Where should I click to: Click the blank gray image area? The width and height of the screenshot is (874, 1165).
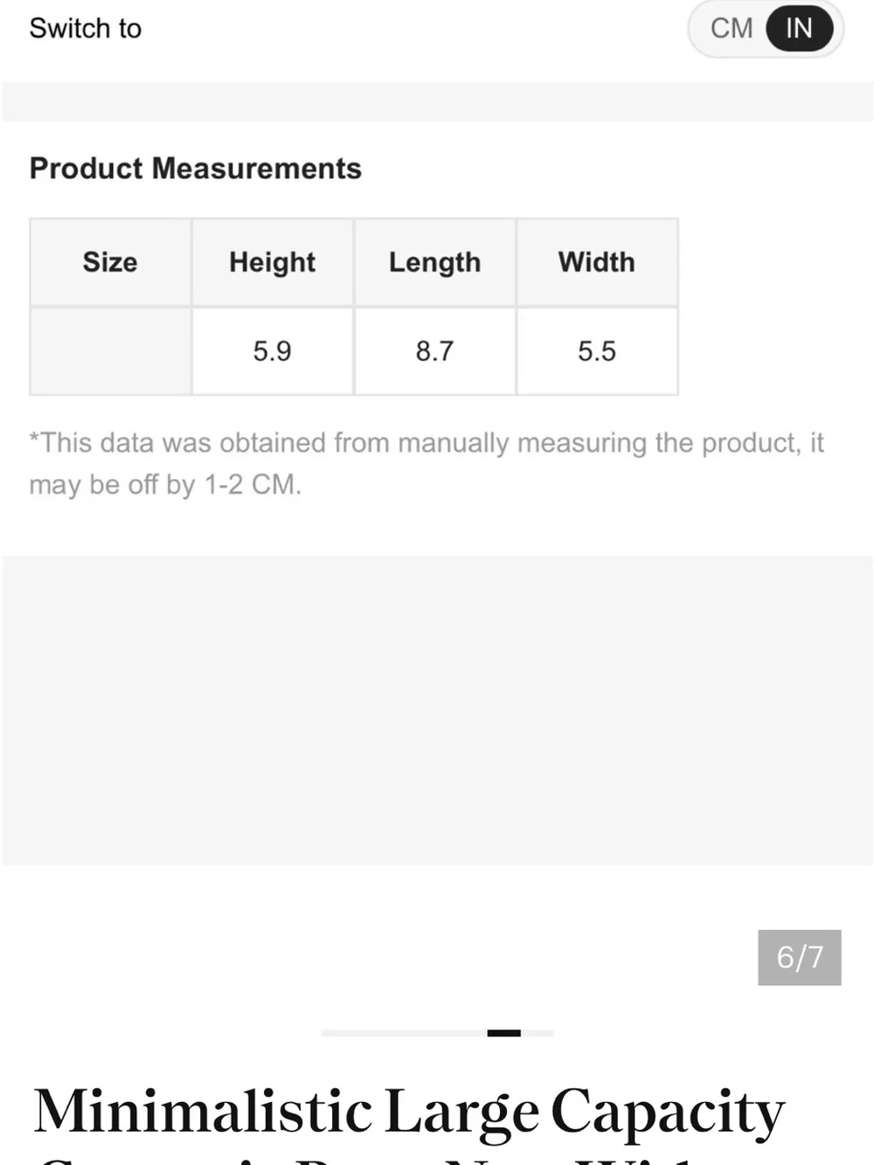[437, 711]
